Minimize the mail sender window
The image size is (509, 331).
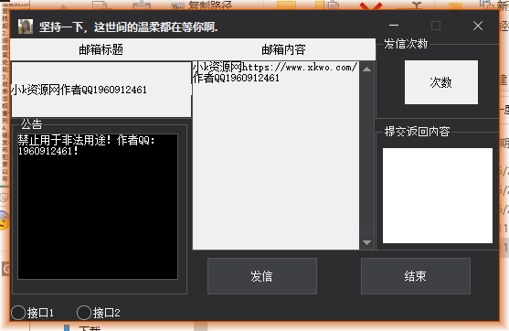[x=394, y=26]
